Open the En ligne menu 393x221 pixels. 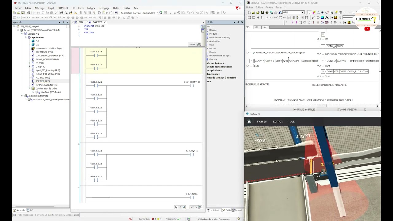(91, 8)
